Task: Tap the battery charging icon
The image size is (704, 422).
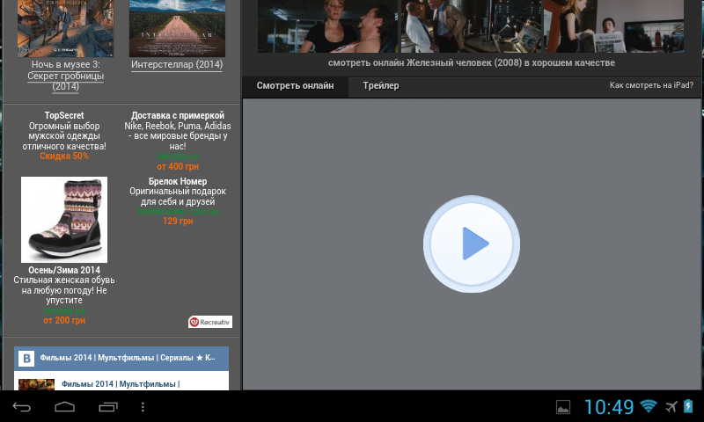Action: coord(688,406)
